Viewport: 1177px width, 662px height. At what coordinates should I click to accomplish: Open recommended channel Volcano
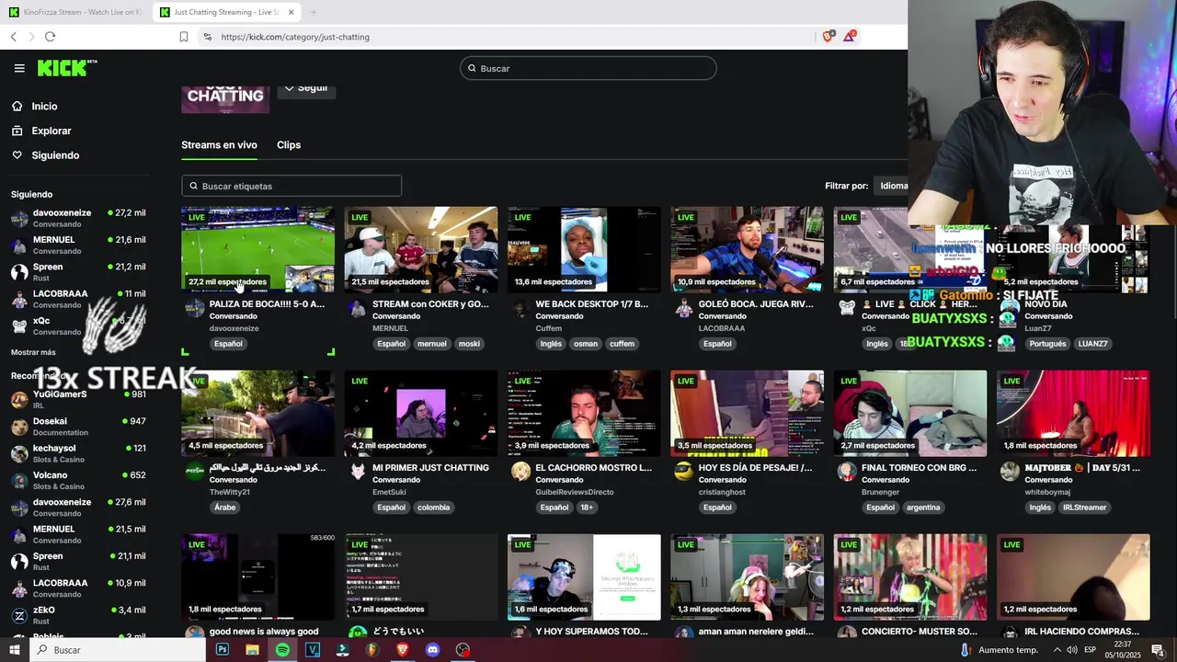coord(78,480)
